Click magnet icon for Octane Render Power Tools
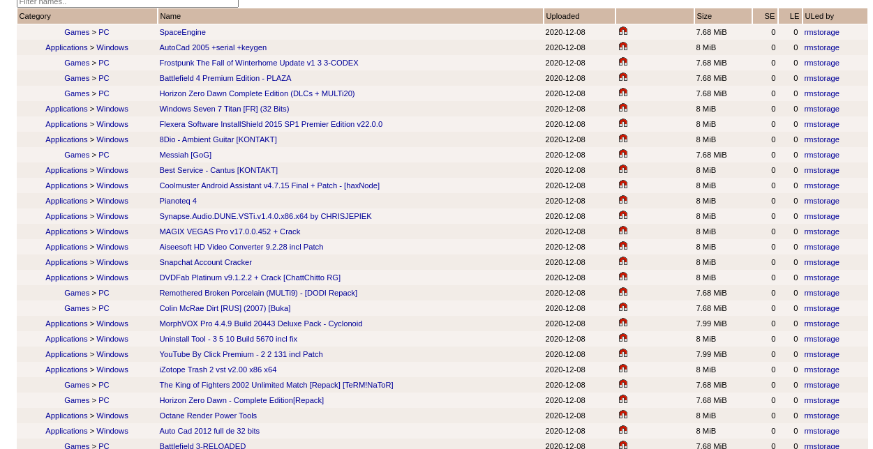 [x=623, y=415]
